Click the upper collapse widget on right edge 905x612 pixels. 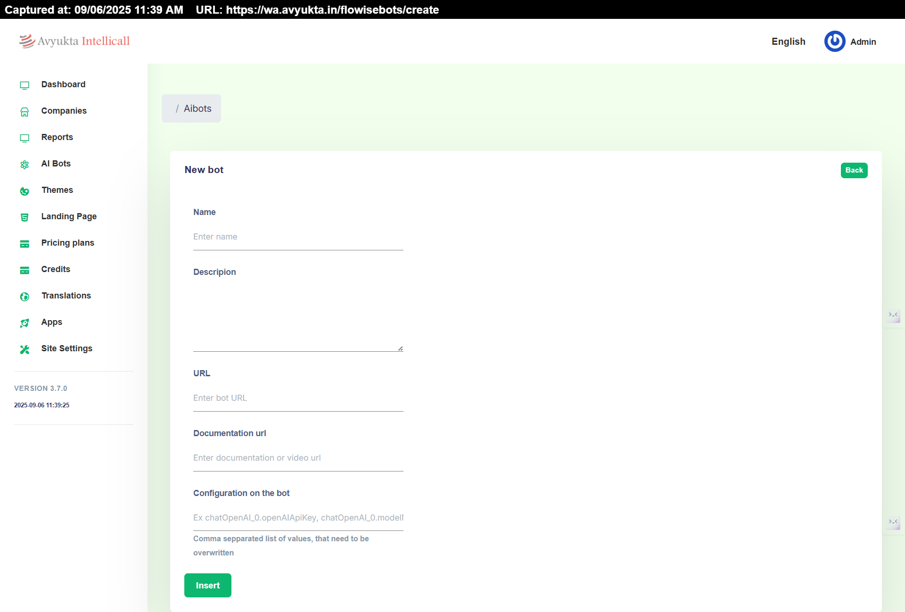[x=893, y=315]
